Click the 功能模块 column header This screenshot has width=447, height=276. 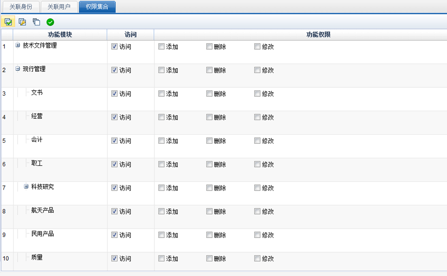(x=60, y=35)
